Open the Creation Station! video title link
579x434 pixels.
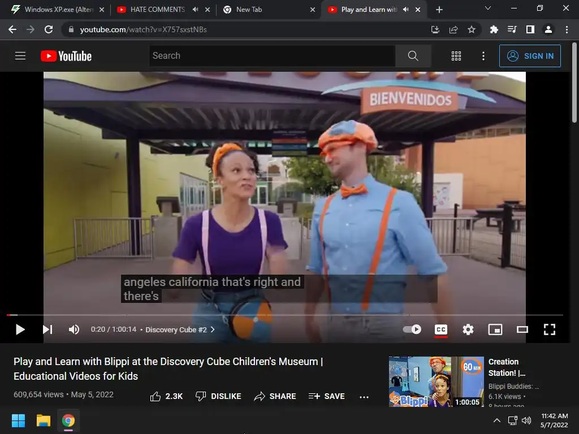(x=507, y=367)
